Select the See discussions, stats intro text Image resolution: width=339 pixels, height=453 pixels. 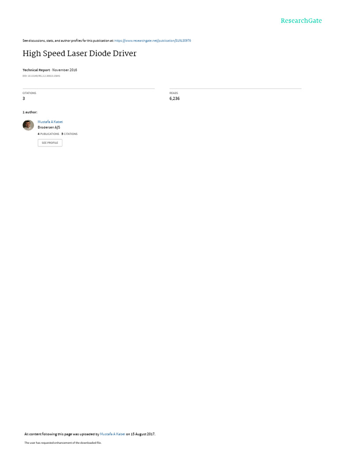(x=68, y=41)
